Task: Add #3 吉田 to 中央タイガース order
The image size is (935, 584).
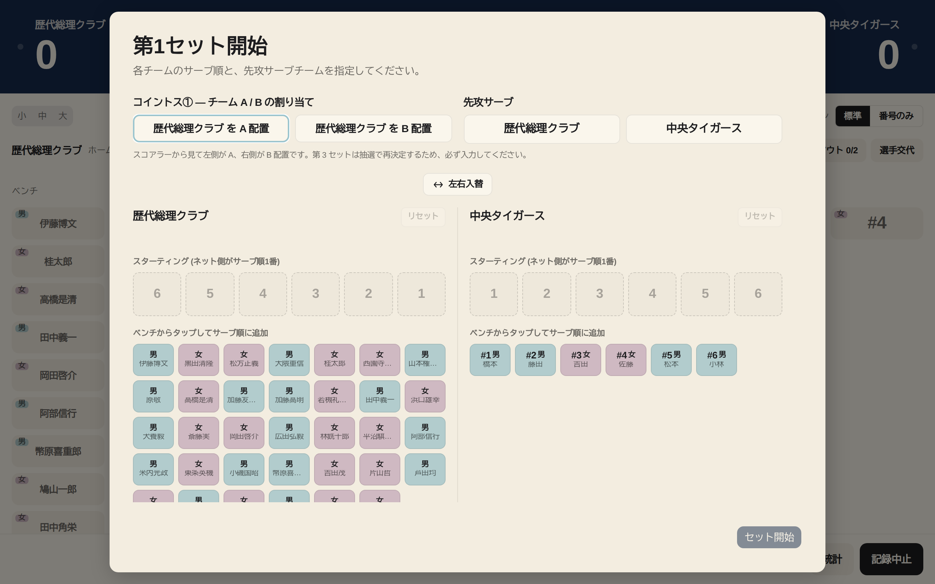Action: pyautogui.click(x=580, y=360)
